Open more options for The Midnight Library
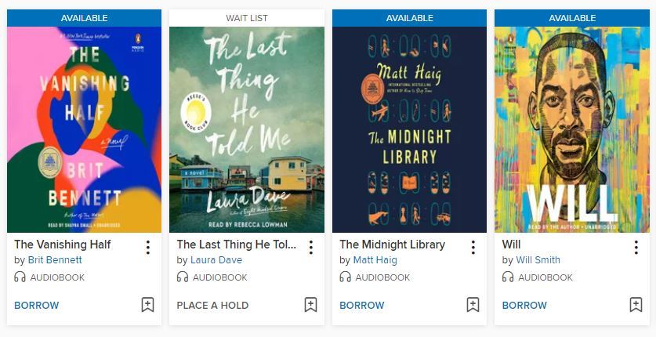The width and height of the screenshot is (656, 337). [473, 248]
